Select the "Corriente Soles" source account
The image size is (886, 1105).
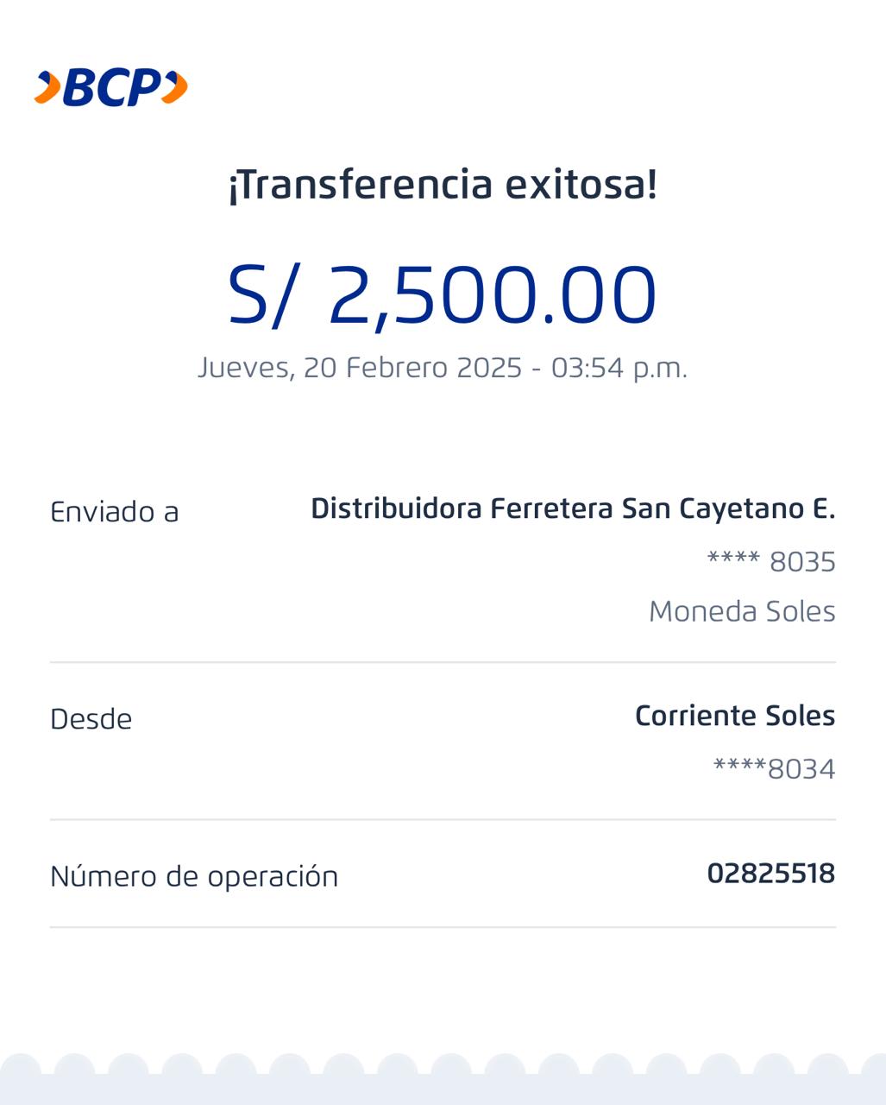tap(735, 716)
